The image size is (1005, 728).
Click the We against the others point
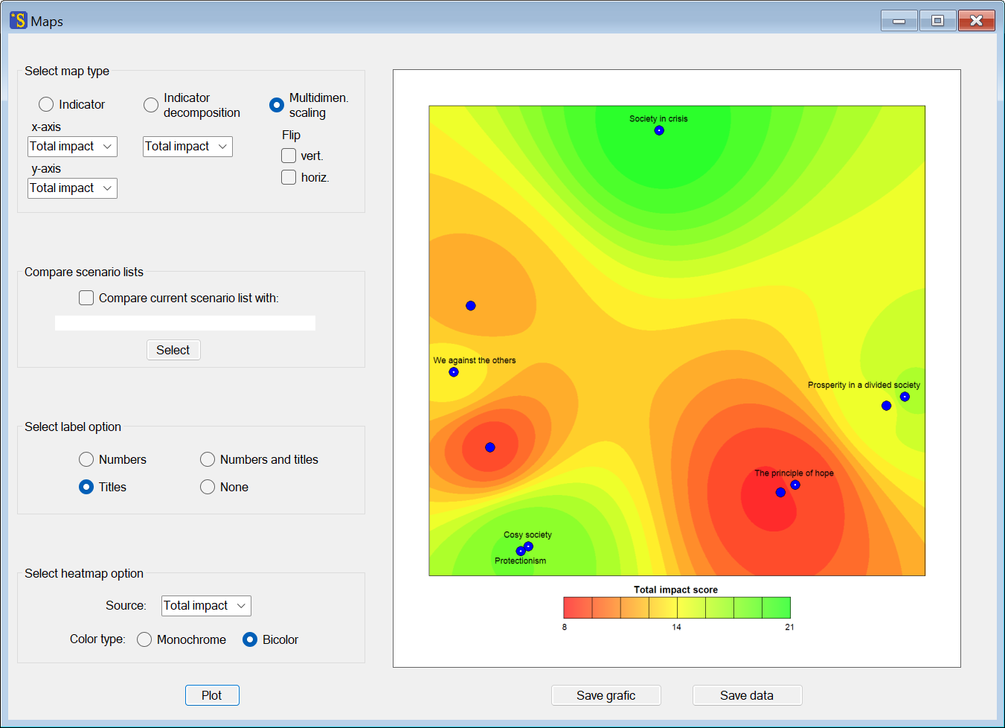pos(454,372)
